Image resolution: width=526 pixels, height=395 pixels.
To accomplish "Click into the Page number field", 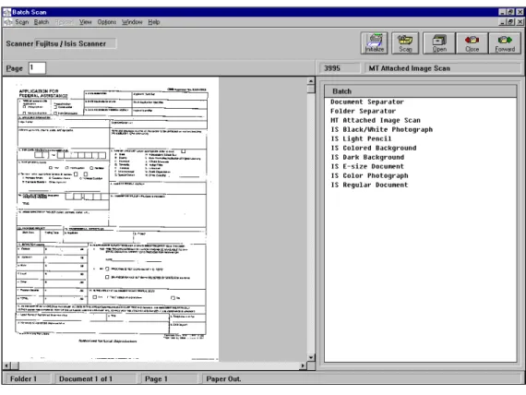I will pyautogui.click(x=37, y=68).
